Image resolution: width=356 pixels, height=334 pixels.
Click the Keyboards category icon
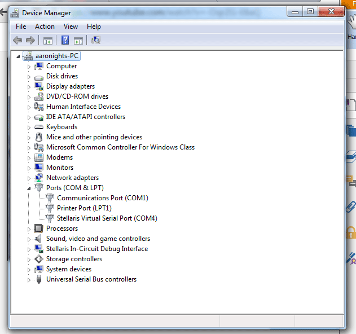tap(38, 127)
